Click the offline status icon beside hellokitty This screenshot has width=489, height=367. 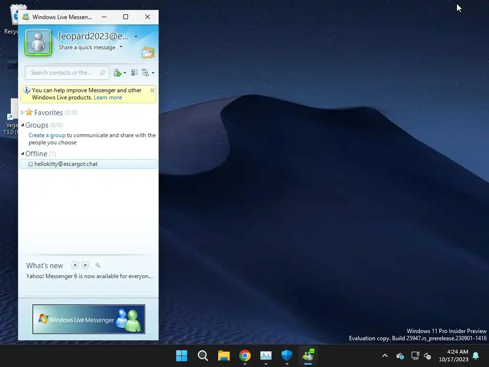(x=31, y=164)
